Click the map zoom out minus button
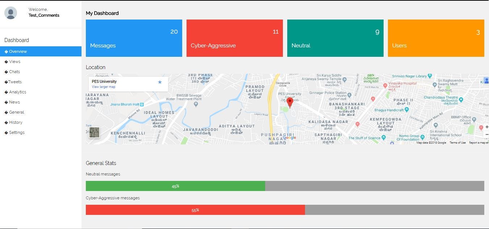Image resolution: width=489 pixels, height=229 pixels. 486,135
